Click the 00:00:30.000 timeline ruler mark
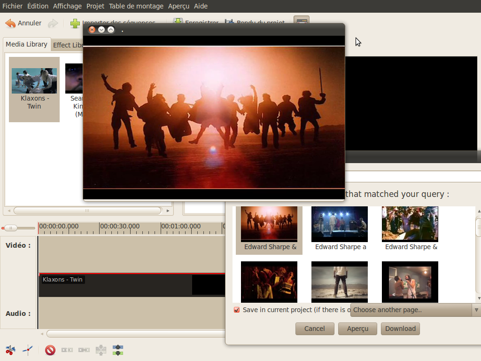Image resolution: width=481 pixels, height=361 pixels. pos(120,226)
